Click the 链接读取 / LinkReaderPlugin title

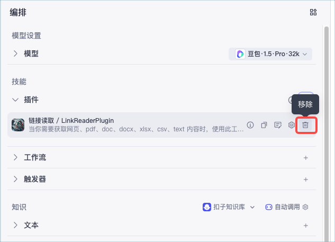[71, 121]
